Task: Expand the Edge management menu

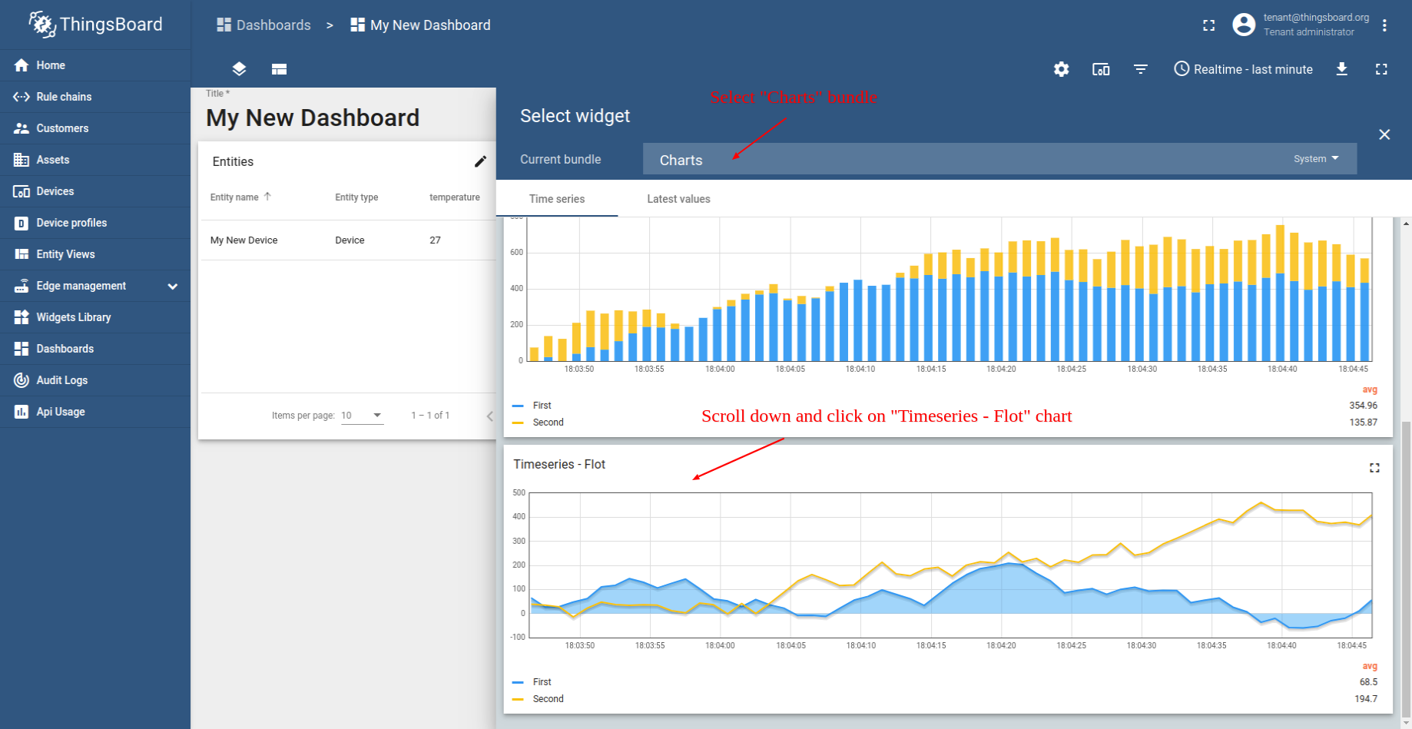Action: (x=95, y=286)
